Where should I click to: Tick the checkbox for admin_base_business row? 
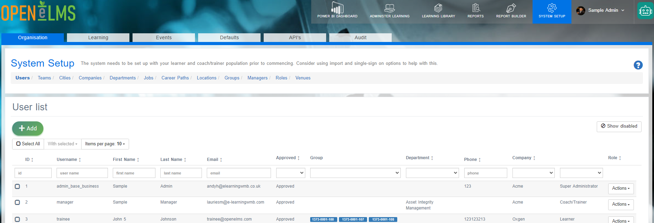tap(17, 186)
